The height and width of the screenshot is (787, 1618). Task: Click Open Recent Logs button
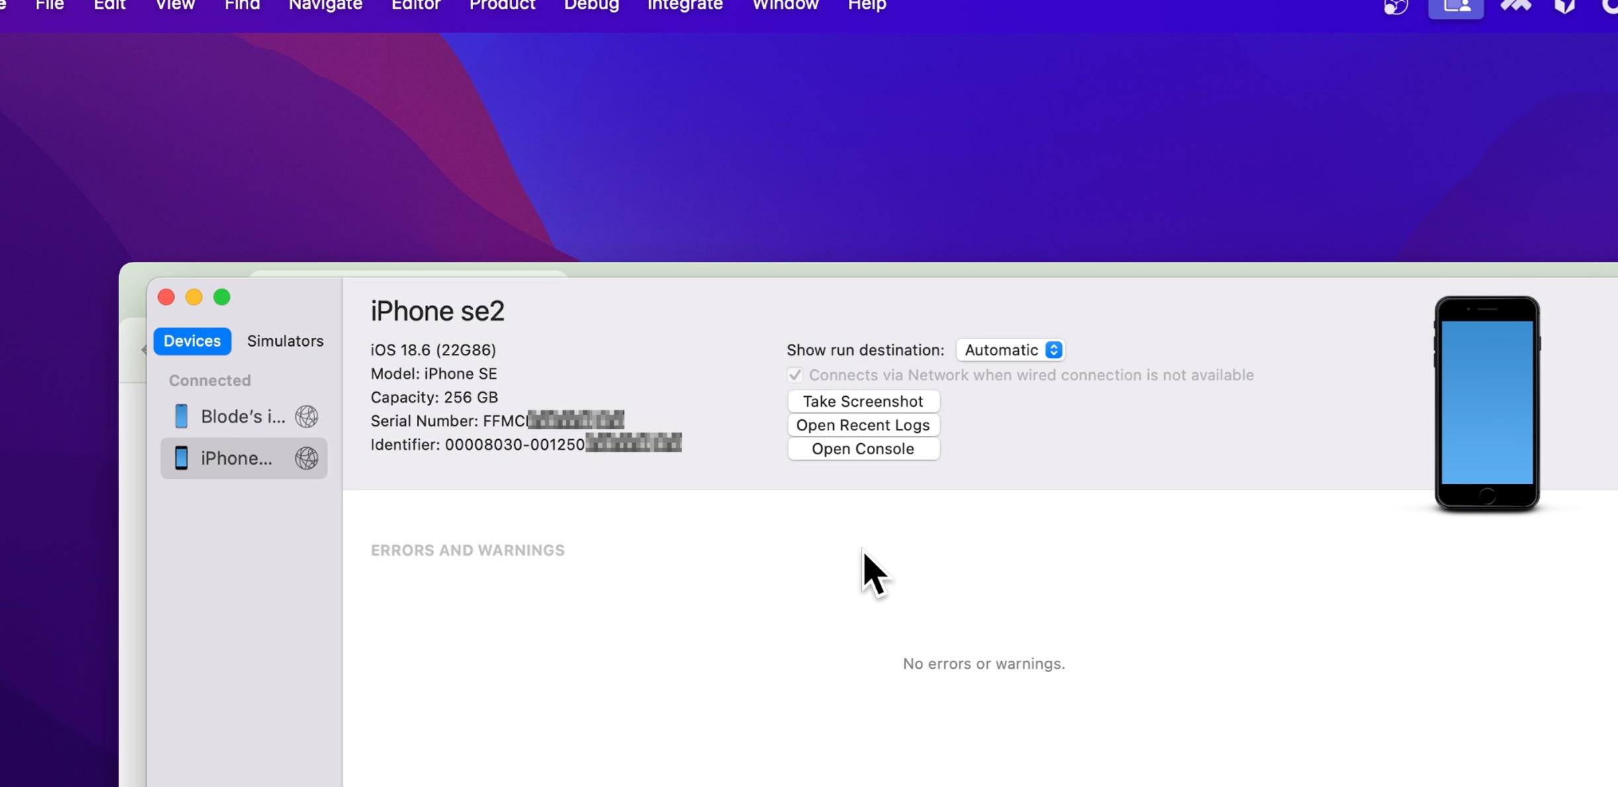click(863, 425)
